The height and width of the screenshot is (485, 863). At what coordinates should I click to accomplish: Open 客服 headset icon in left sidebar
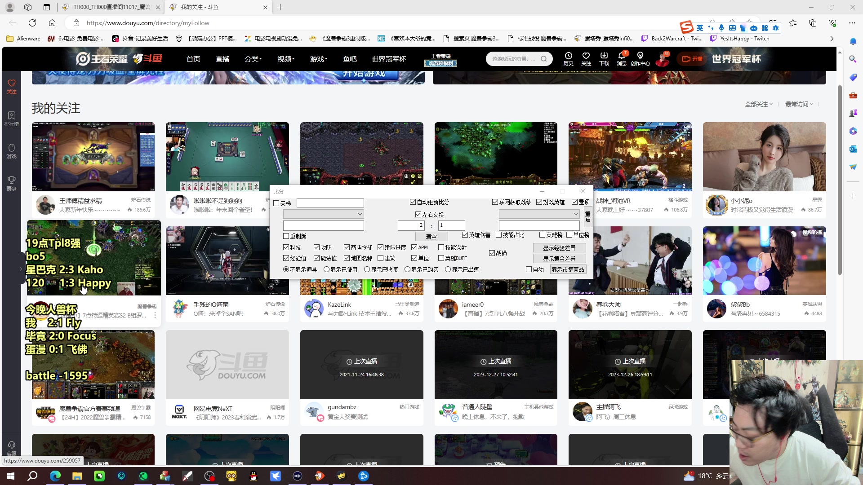pyautogui.click(x=12, y=448)
